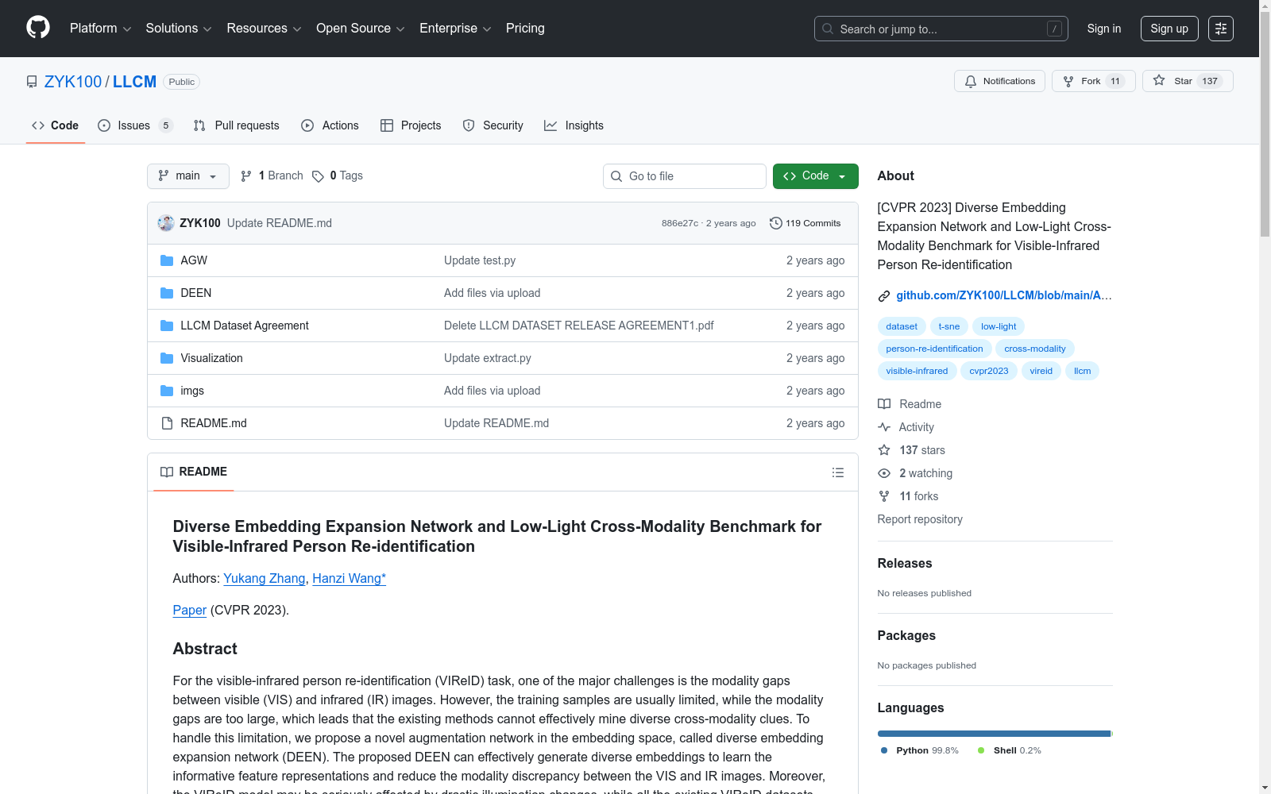Click the person-re-identification topic tag
Viewport: 1271px width, 794px height.
pos(934,349)
